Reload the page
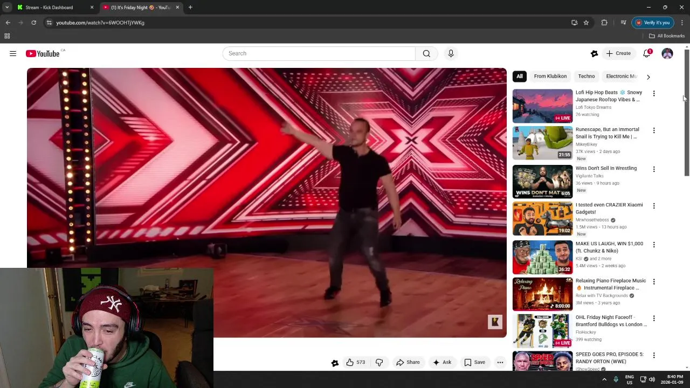This screenshot has height=388, width=690. (x=33, y=23)
